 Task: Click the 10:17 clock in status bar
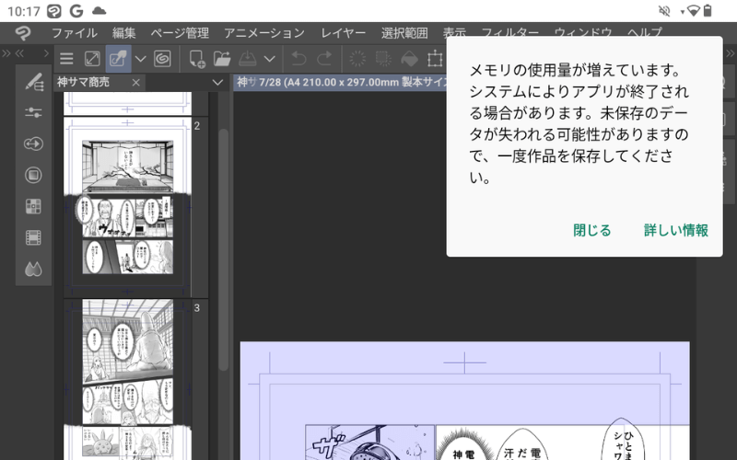pos(24,11)
